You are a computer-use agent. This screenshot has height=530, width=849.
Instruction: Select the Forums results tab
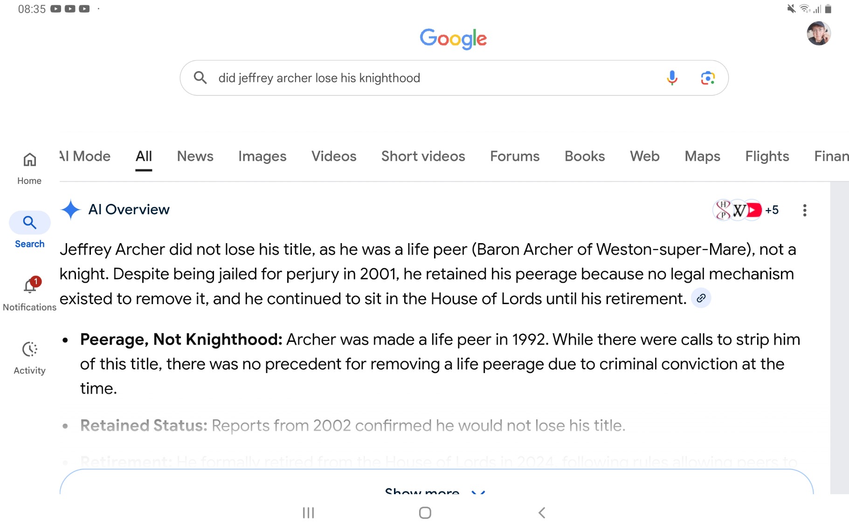click(x=514, y=156)
